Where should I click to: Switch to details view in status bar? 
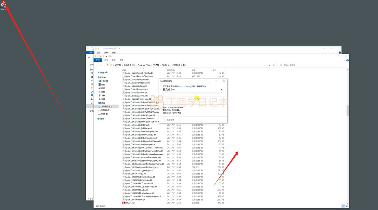tap(343, 206)
